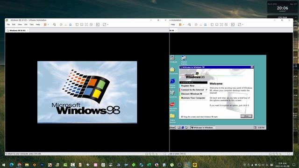The width and height of the screenshot is (299, 168).
Task: Click stretch guest icon in left window
Action: click(105, 25)
